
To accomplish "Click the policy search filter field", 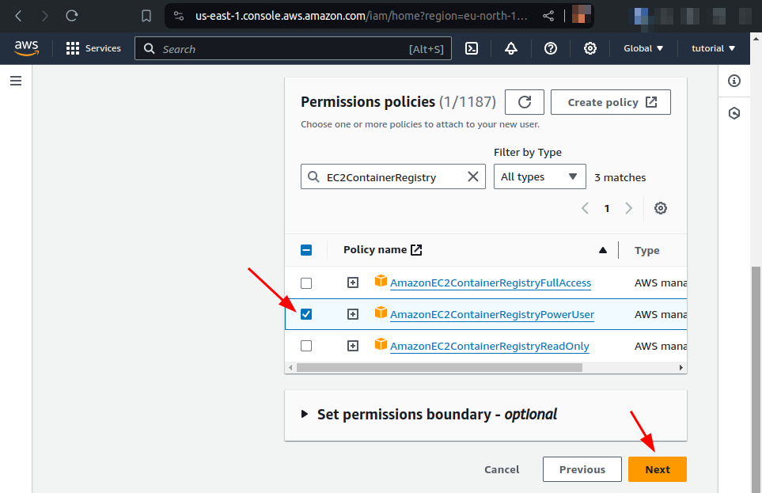I will click(x=388, y=176).
